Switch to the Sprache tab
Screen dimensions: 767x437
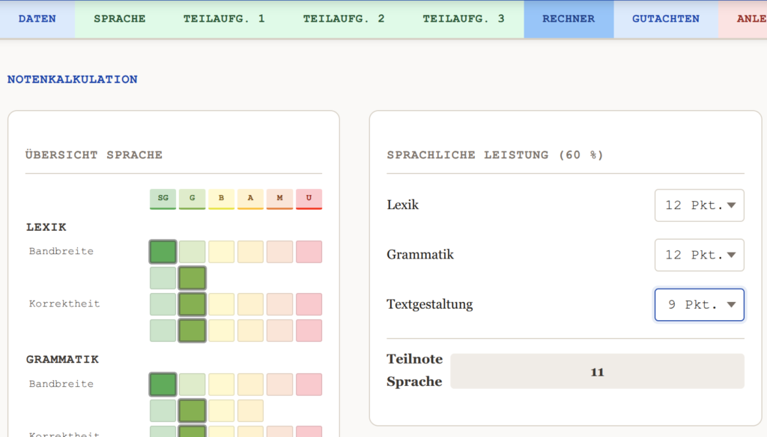119,19
